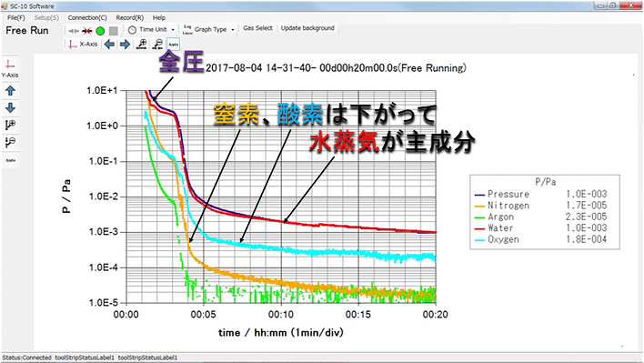Screen dimensions: 644x363
Task: Click the gray stop square button
Action: [114, 31]
